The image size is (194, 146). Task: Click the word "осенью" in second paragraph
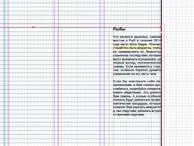pyautogui.click(x=141, y=96)
